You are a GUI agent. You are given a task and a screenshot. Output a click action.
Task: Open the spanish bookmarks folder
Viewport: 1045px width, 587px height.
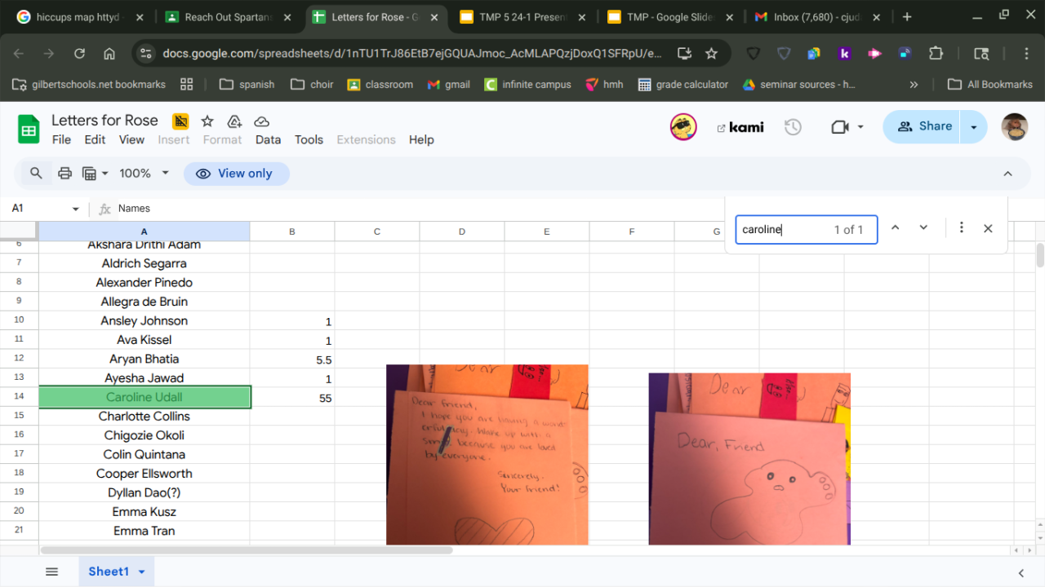246,84
